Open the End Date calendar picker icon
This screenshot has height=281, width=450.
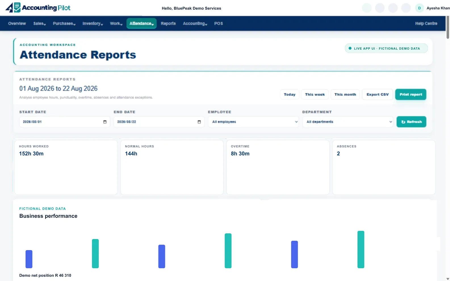(199, 122)
